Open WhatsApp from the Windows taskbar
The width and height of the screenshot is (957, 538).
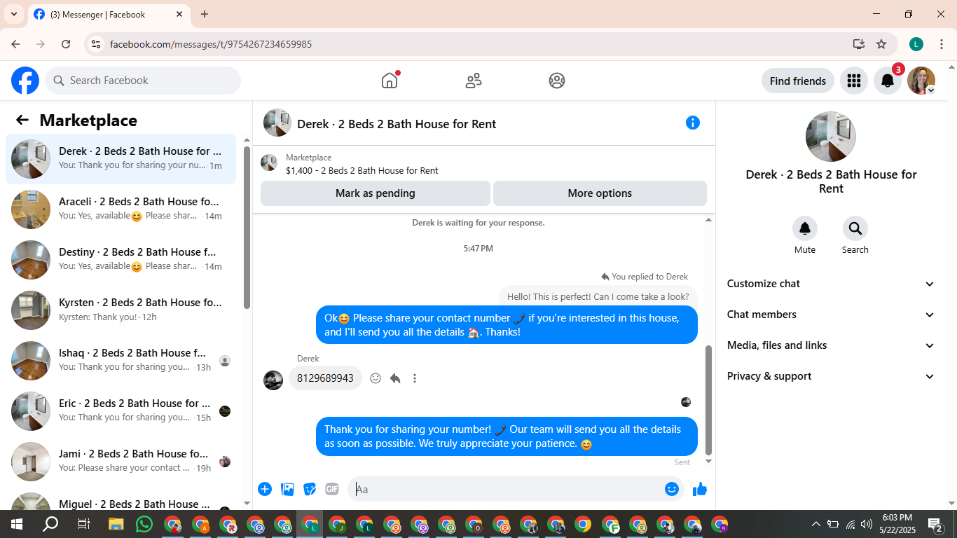[144, 524]
